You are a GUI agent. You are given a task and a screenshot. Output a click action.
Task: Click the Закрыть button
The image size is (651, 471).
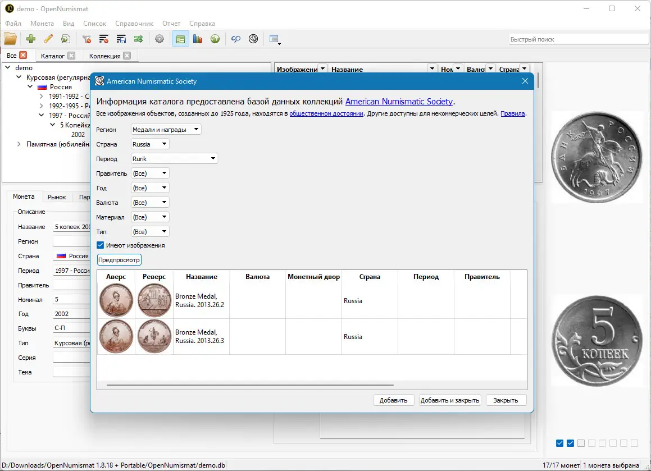tap(506, 400)
